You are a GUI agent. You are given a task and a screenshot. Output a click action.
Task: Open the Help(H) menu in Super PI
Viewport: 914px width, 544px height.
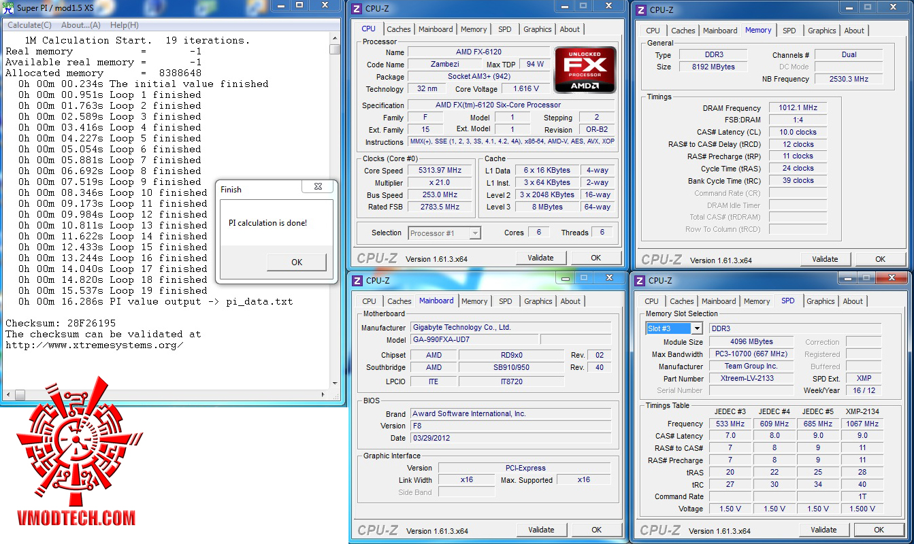coord(124,25)
